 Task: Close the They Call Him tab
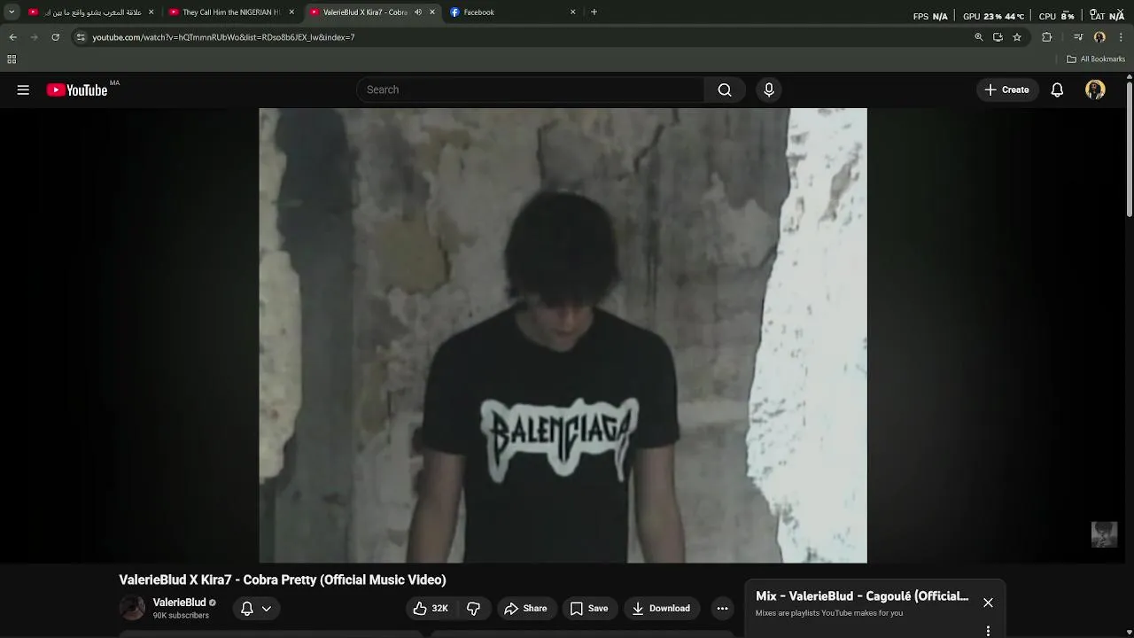coord(291,12)
